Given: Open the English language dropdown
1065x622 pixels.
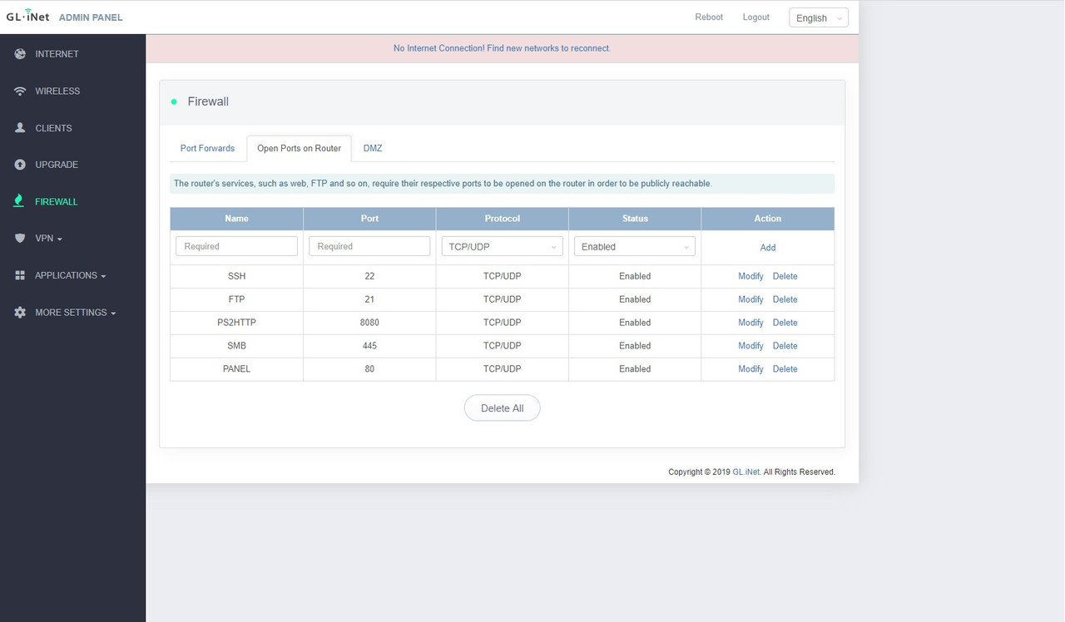Looking at the screenshot, I should 819,17.
